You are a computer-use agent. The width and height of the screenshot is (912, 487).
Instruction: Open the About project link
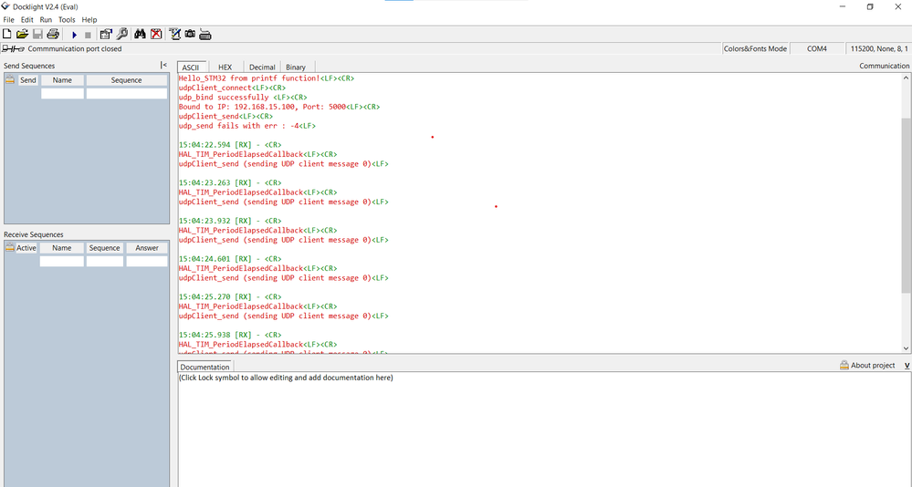tap(873, 366)
